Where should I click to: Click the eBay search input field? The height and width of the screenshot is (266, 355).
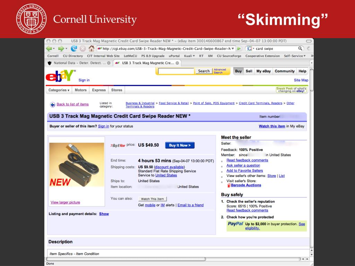tap(176, 71)
